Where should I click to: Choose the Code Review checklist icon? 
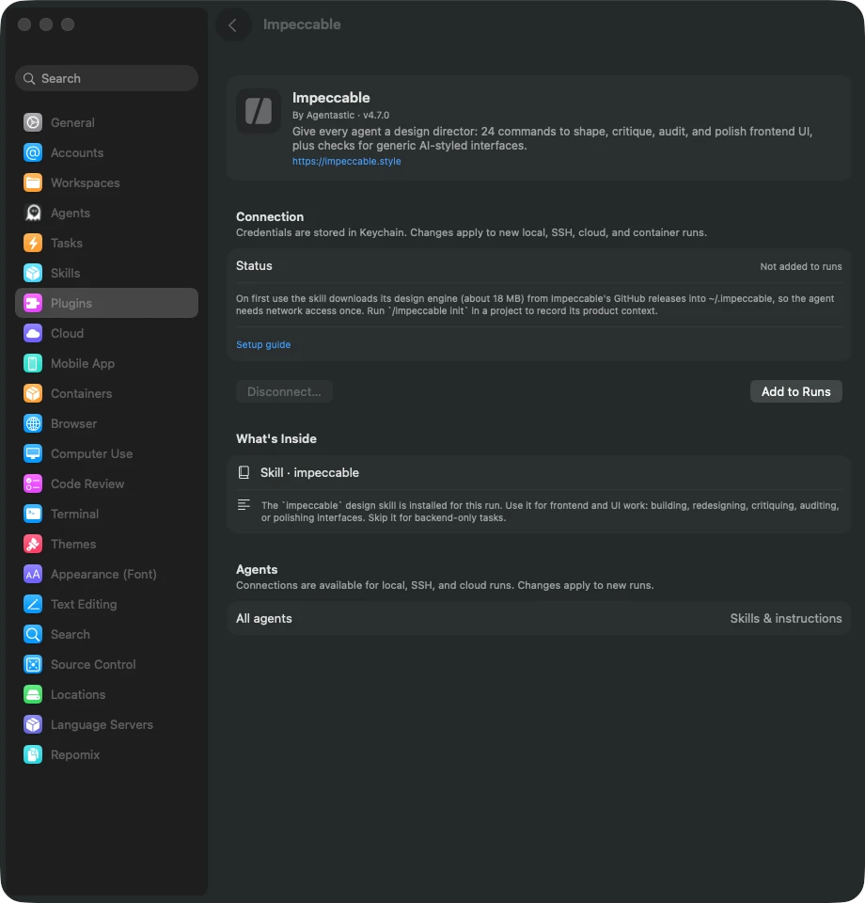pos(33,483)
